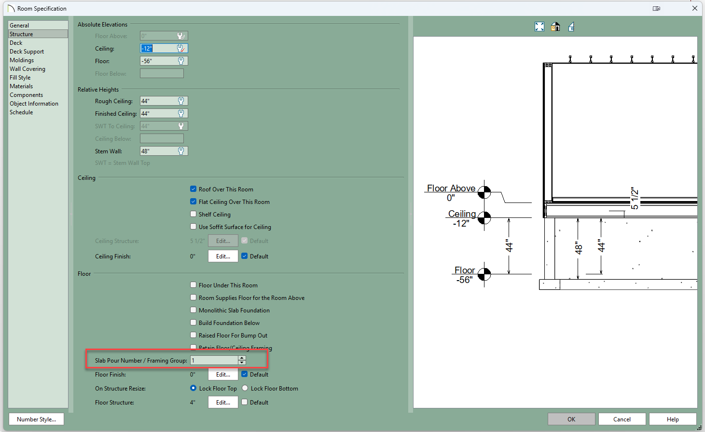Click the wrench icon in Floor elevation field
The image size is (705, 432).
(x=181, y=61)
